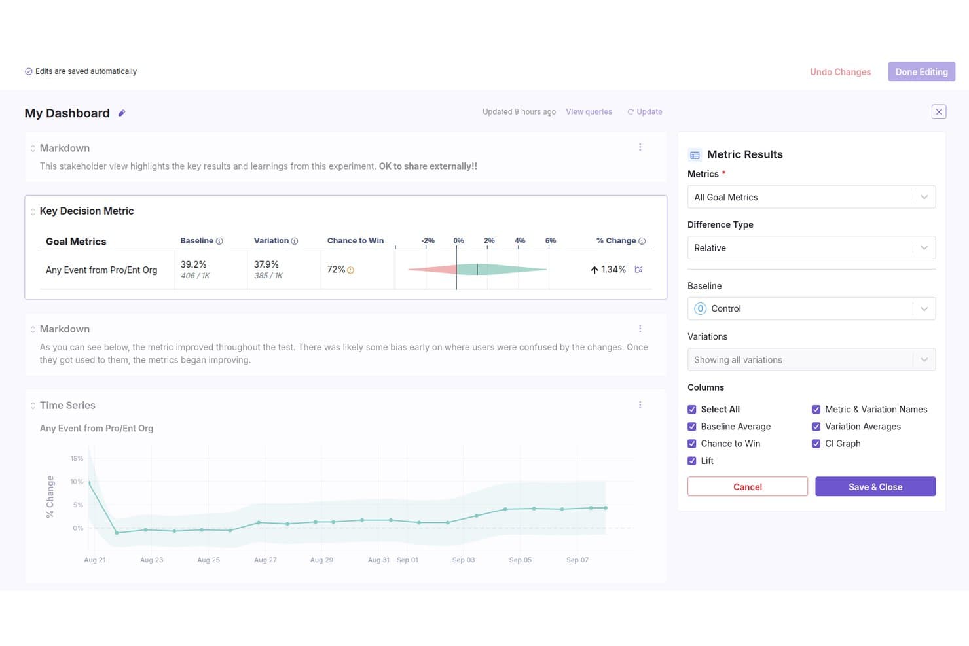
Task: Uncheck the Baseline Average column
Action: [x=691, y=427]
